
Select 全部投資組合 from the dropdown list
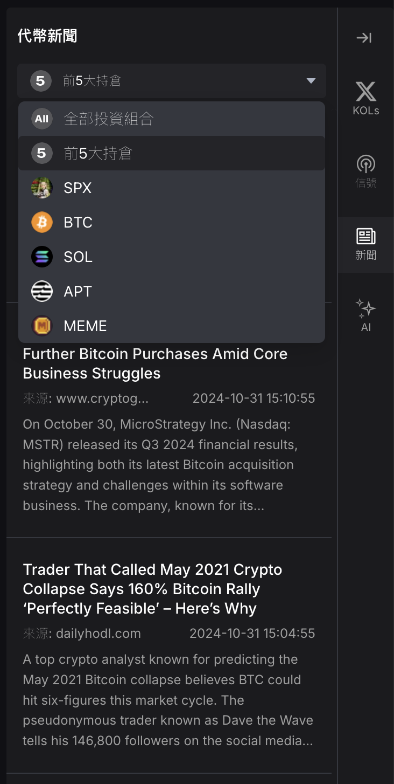click(109, 119)
